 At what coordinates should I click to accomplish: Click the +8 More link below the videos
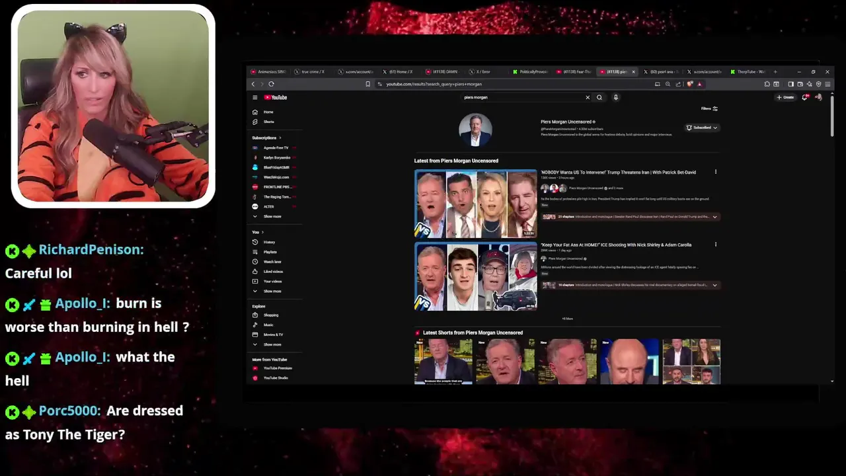click(x=567, y=319)
